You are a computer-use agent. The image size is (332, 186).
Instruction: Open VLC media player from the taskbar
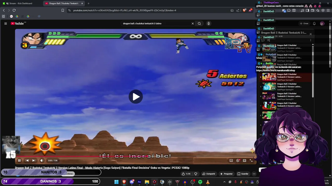point(208,182)
